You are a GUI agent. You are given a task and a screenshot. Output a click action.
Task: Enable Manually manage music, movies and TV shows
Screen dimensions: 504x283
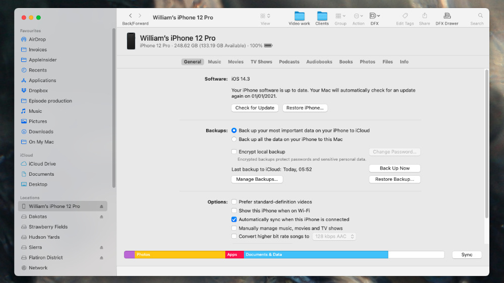pyautogui.click(x=234, y=228)
